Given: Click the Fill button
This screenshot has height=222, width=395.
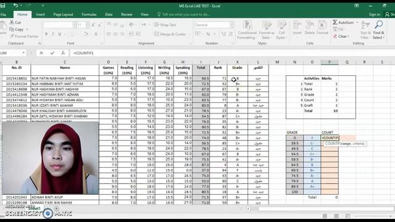Looking at the screenshot, I should (339, 29).
